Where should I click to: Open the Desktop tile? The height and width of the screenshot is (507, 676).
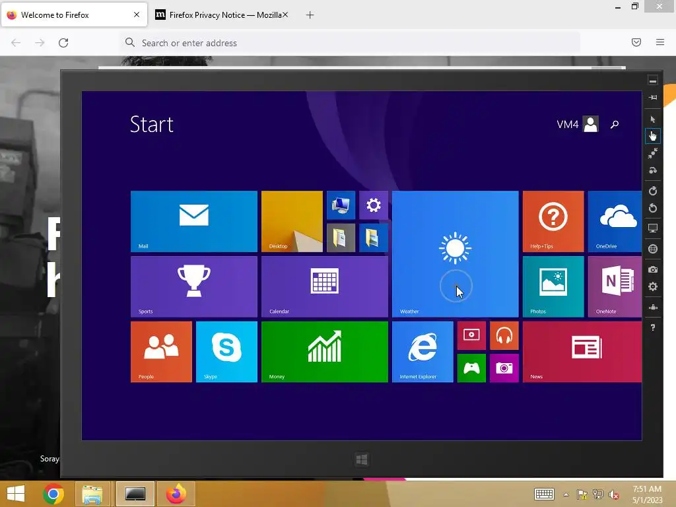tap(292, 221)
